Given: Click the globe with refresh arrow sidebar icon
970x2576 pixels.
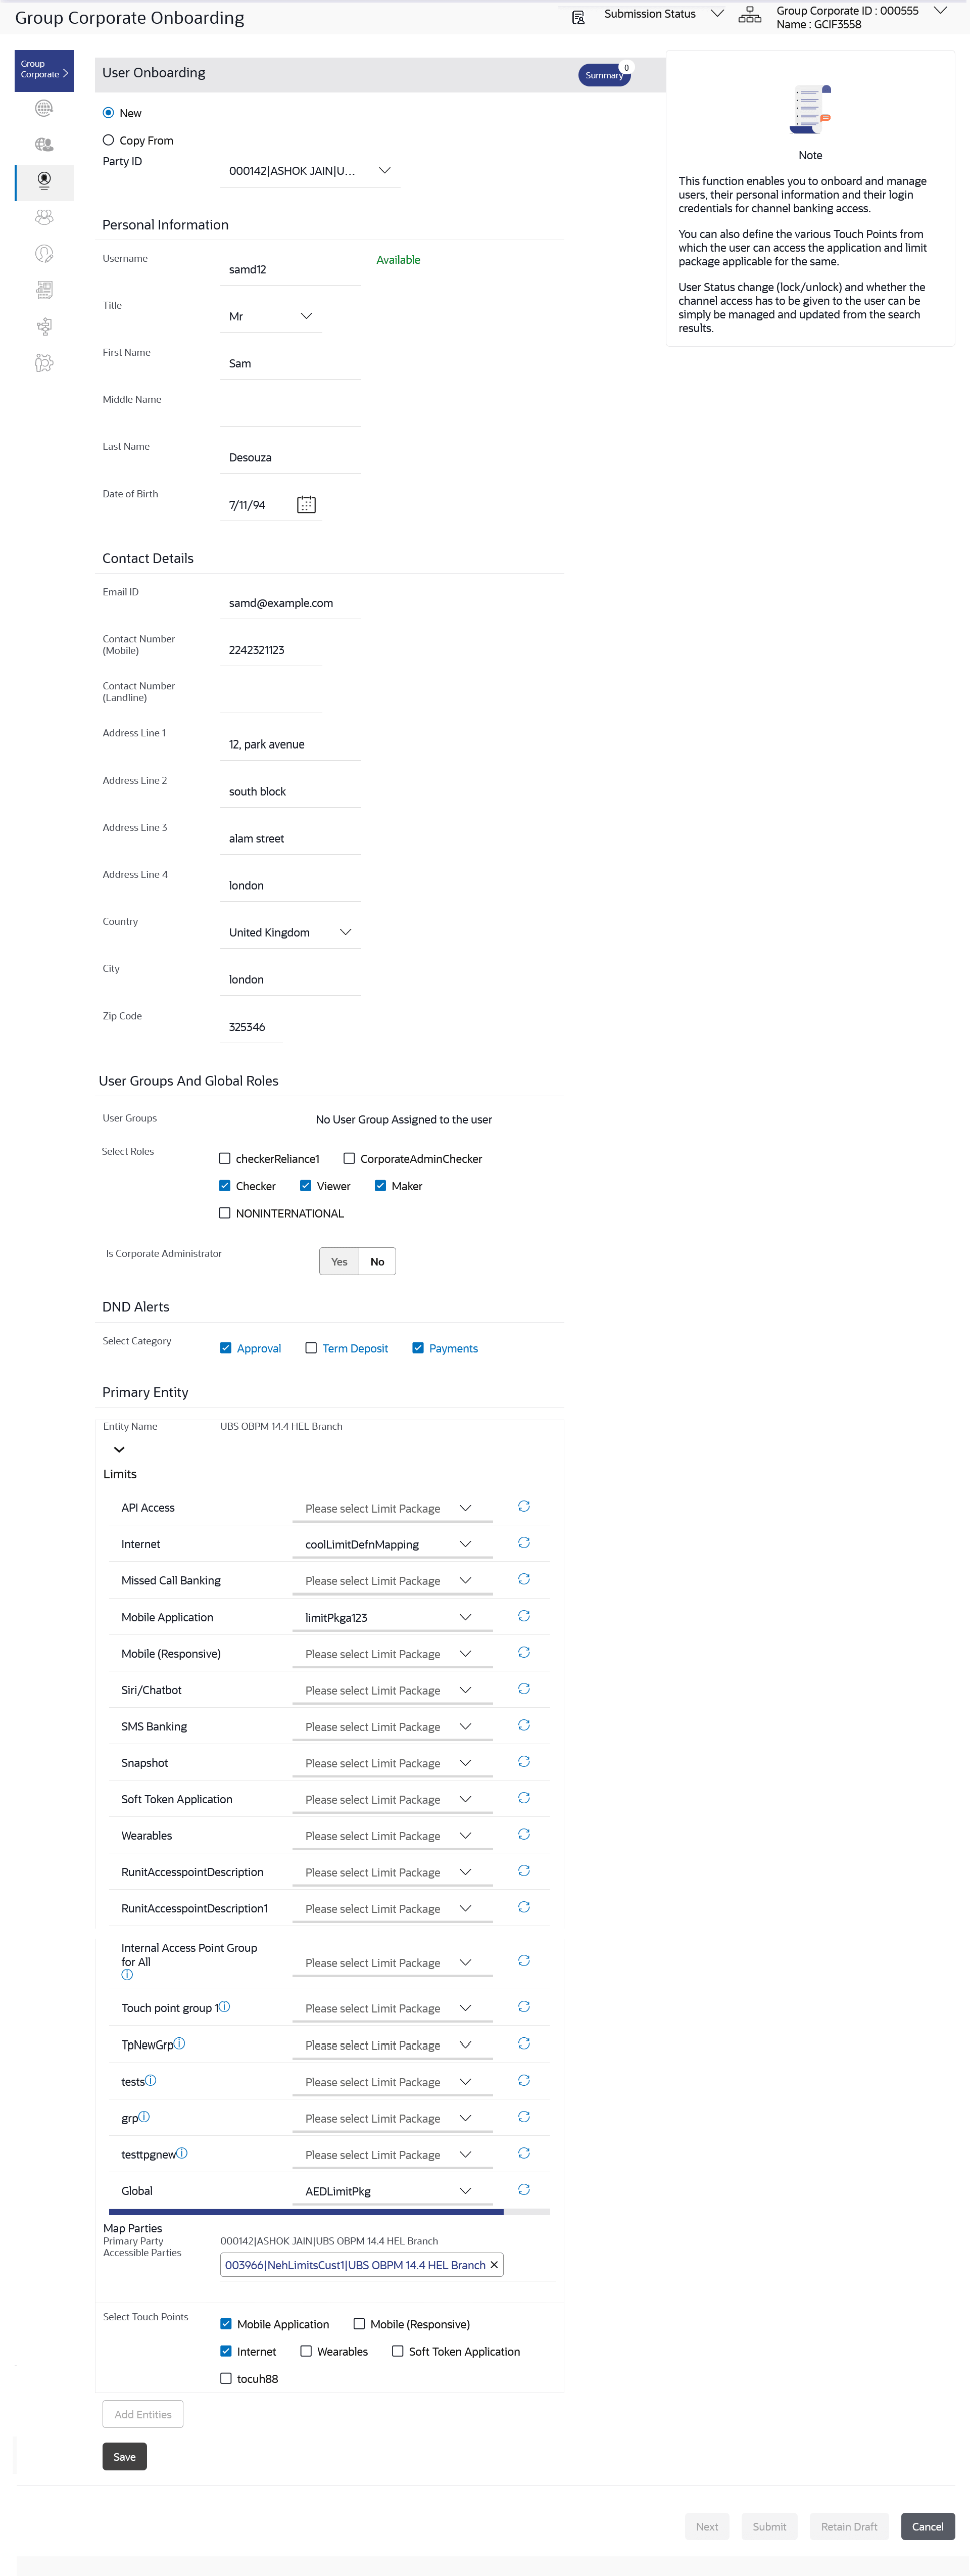Looking at the screenshot, I should [x=44, y=108].
